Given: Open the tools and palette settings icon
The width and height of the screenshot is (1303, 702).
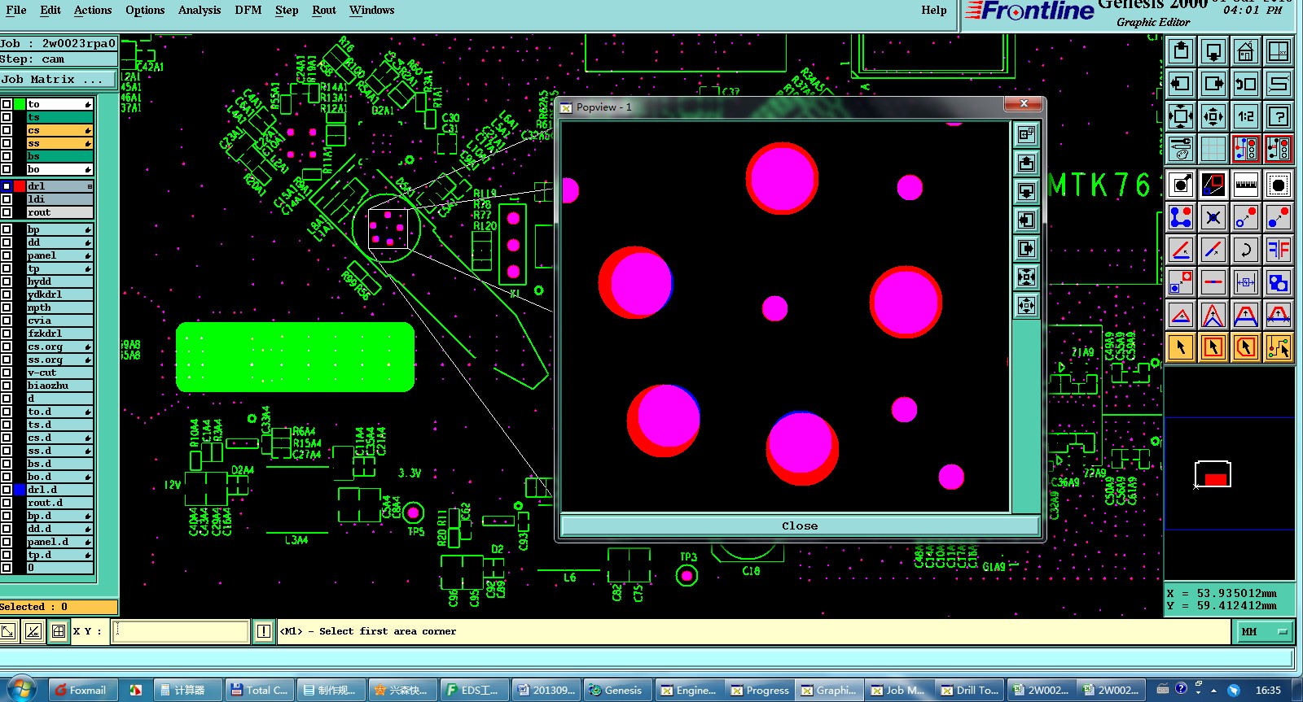Looking at the screenshot, I should (1181, 149).
